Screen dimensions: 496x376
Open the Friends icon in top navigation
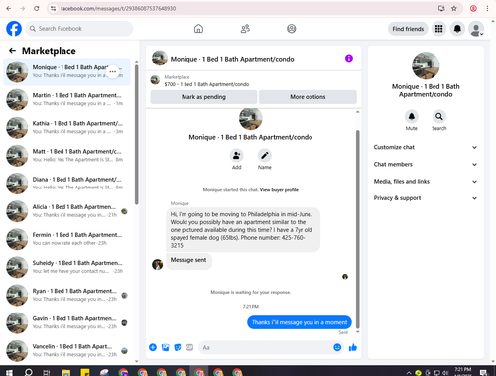coord(245,29)
